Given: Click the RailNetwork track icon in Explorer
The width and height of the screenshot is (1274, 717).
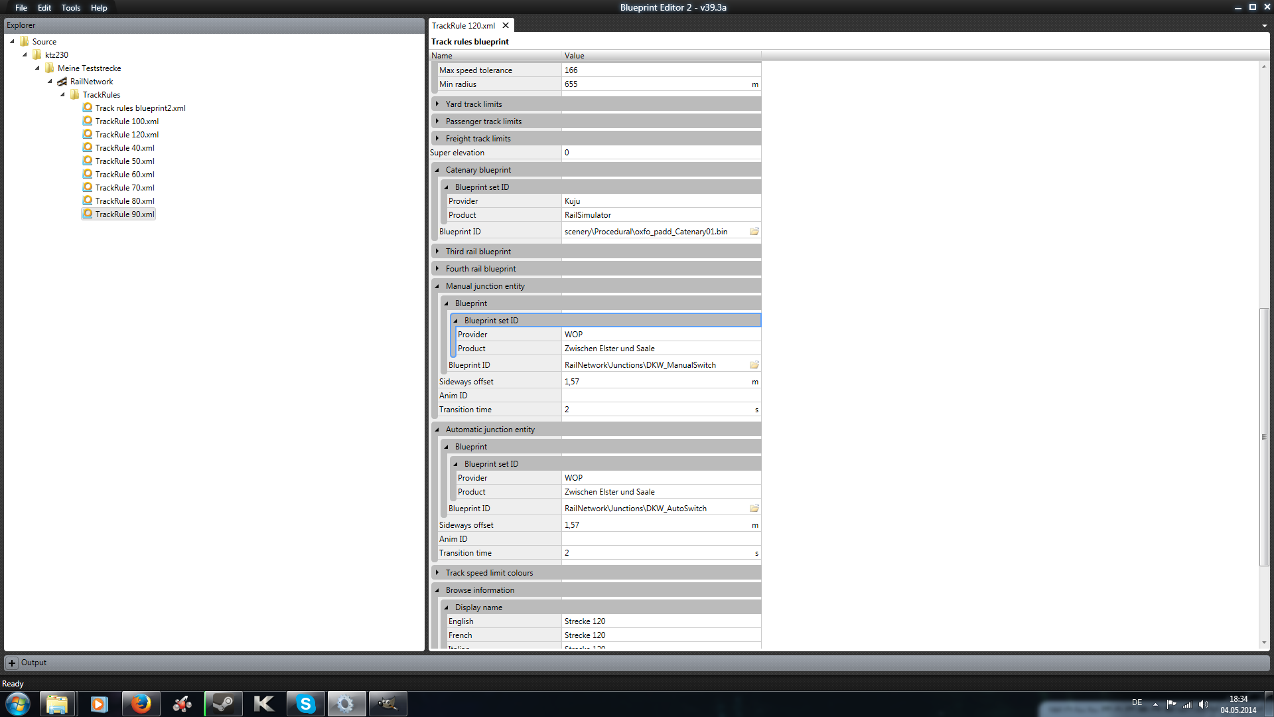Looking at the screenshot, I should click(62, 82).
